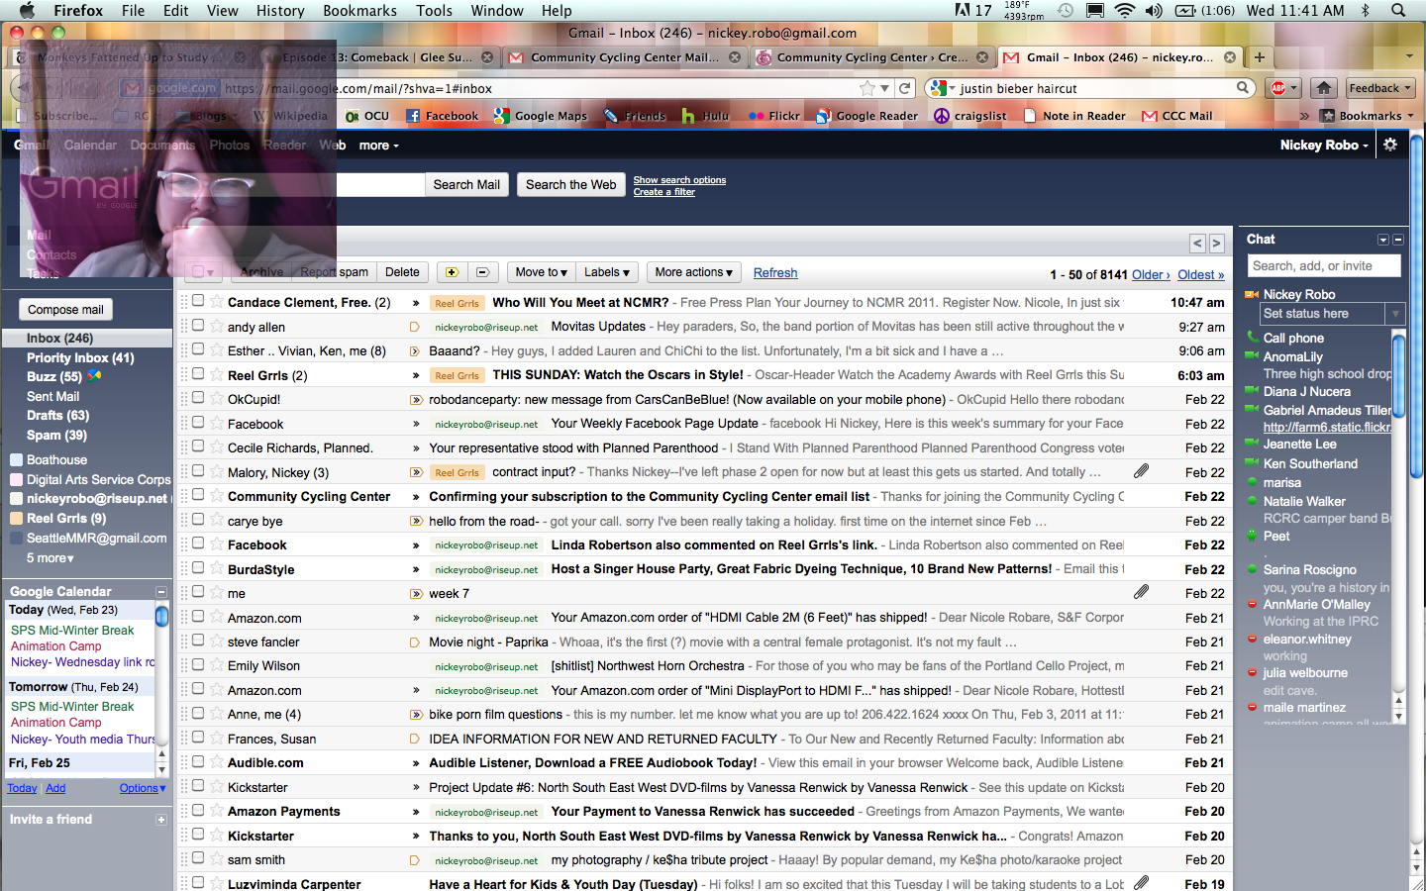Expand the Set status here dropdown
Image resolution: width=1426 pixels, height=891 pixels.
point(1395,314)
